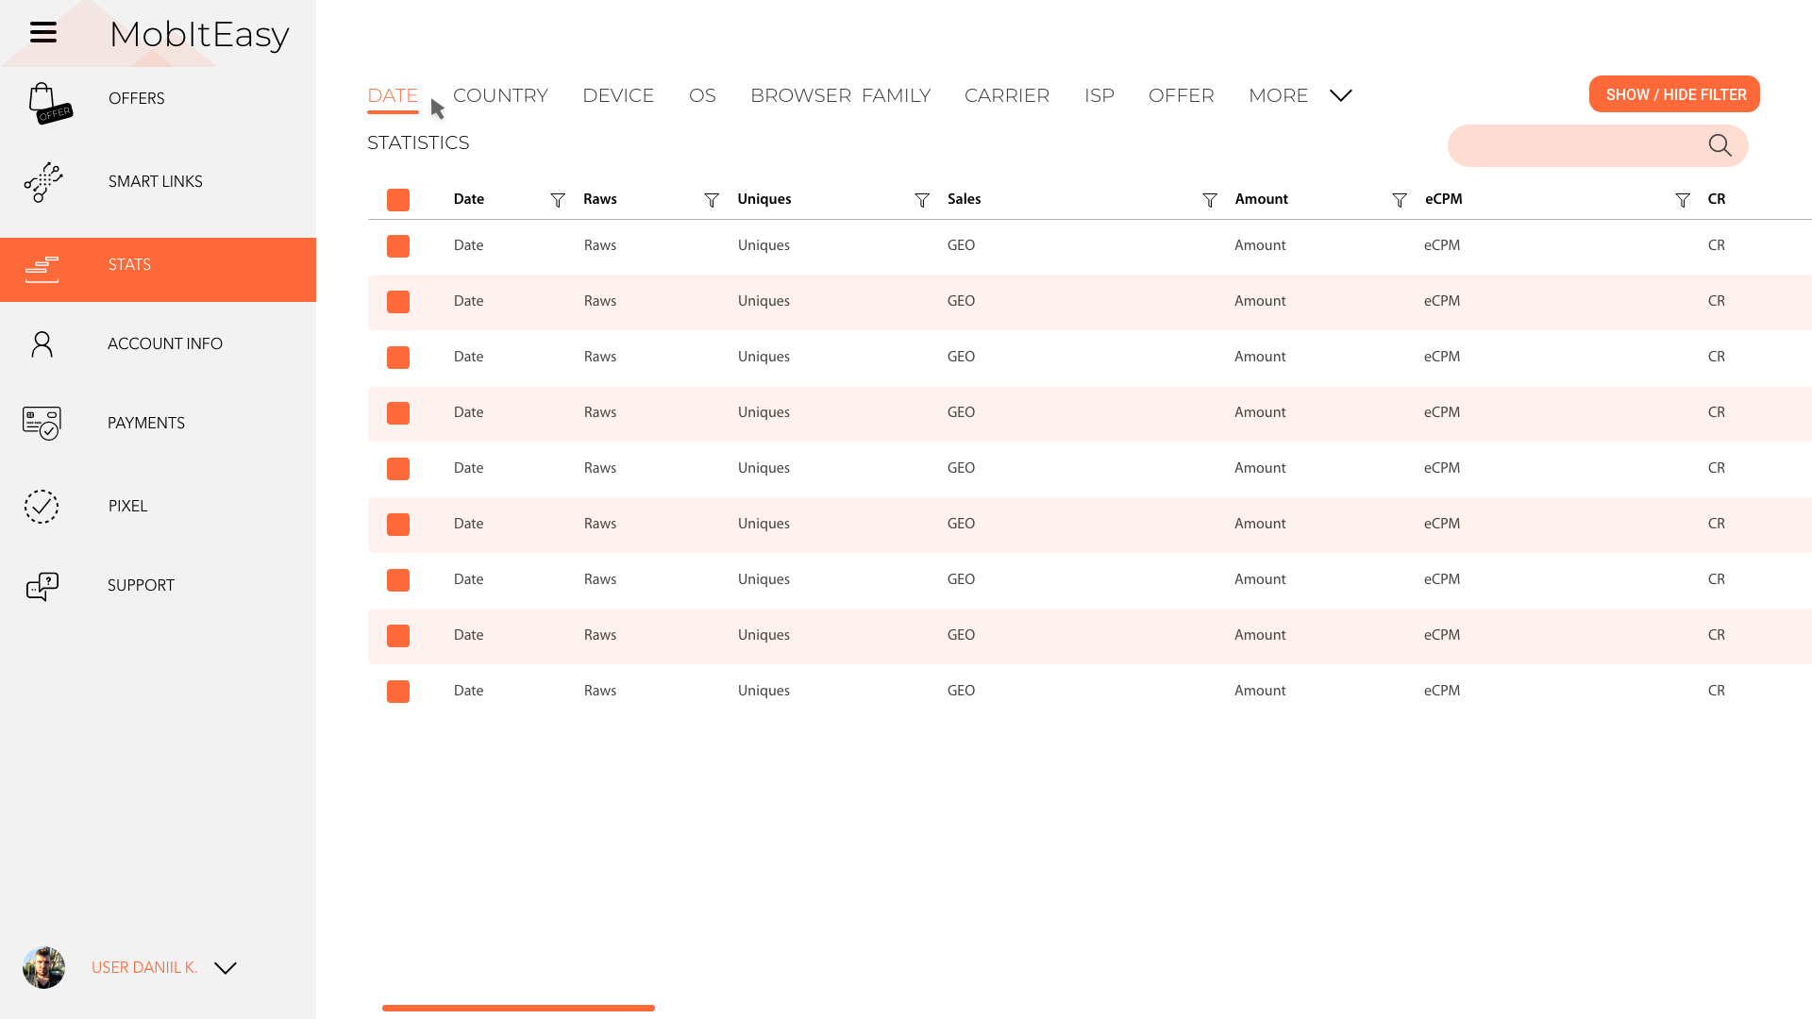Expand the MORE tabs chevron
Viewport: 1812px width, 1019px height.
1340,95
